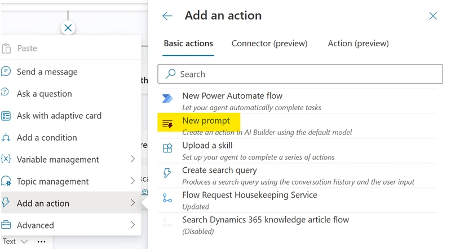Click the adaptive card icon

point(6,116)
